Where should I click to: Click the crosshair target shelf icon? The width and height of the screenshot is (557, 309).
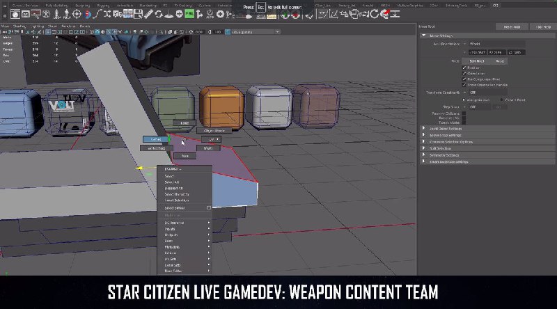(x=77, y=14)
